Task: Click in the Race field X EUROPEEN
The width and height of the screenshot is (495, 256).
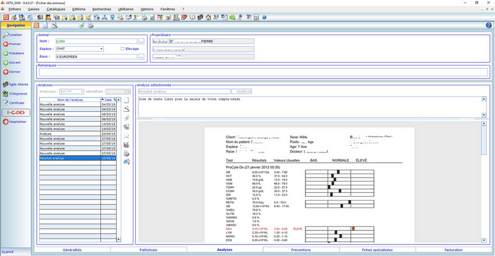Action: [96, 57]
